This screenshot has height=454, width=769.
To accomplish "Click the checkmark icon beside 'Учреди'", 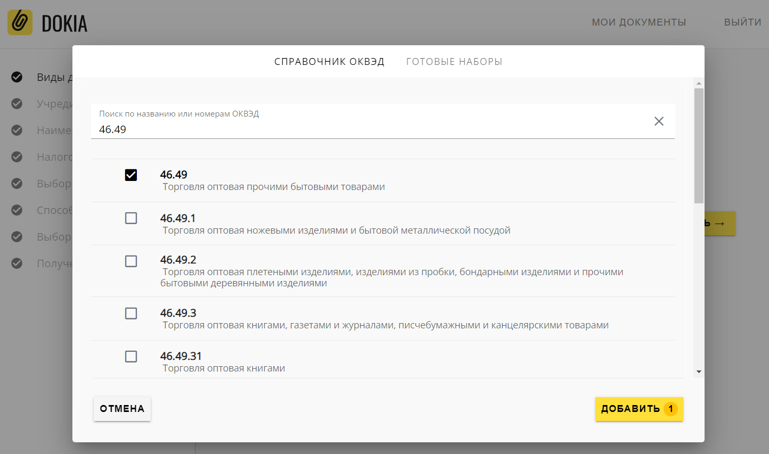I will click(x=17, y=104).
